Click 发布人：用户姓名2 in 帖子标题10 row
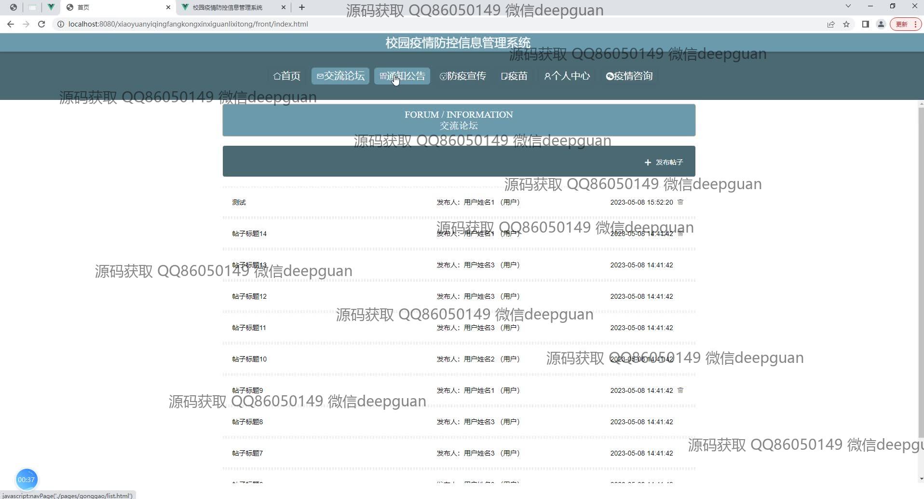Image resolution: width=924 pixels, height=499 pixels. [478, 360]
